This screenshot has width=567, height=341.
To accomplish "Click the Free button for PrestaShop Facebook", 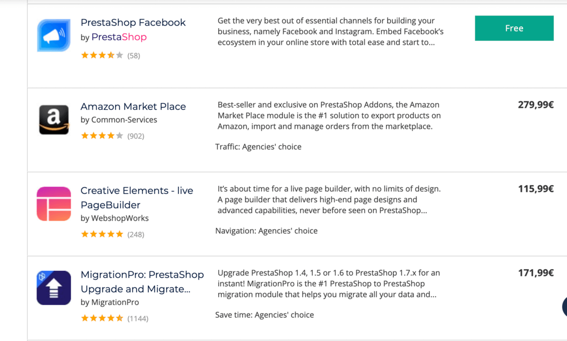I will 514,28.
